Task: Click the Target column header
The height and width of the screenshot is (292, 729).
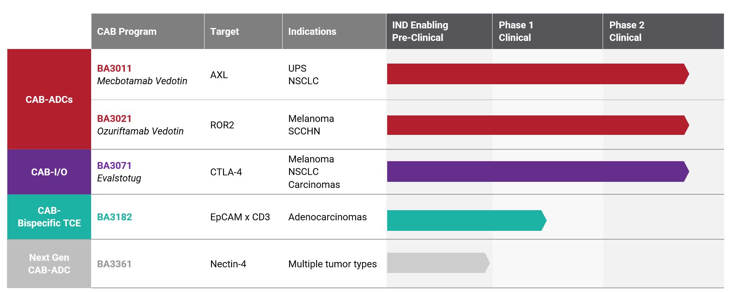Action: coord(224,32)
